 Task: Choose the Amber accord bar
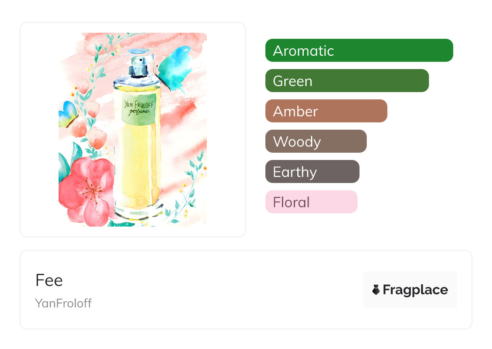pyautogui.click(x=326, y=111)
